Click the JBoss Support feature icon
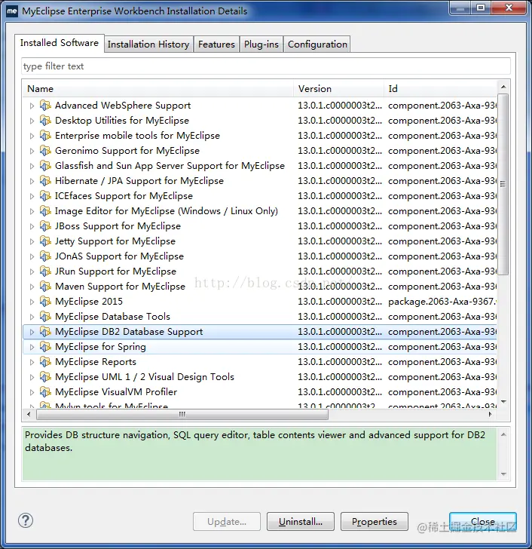Screen dimensions: 532x549 (45, 225)
